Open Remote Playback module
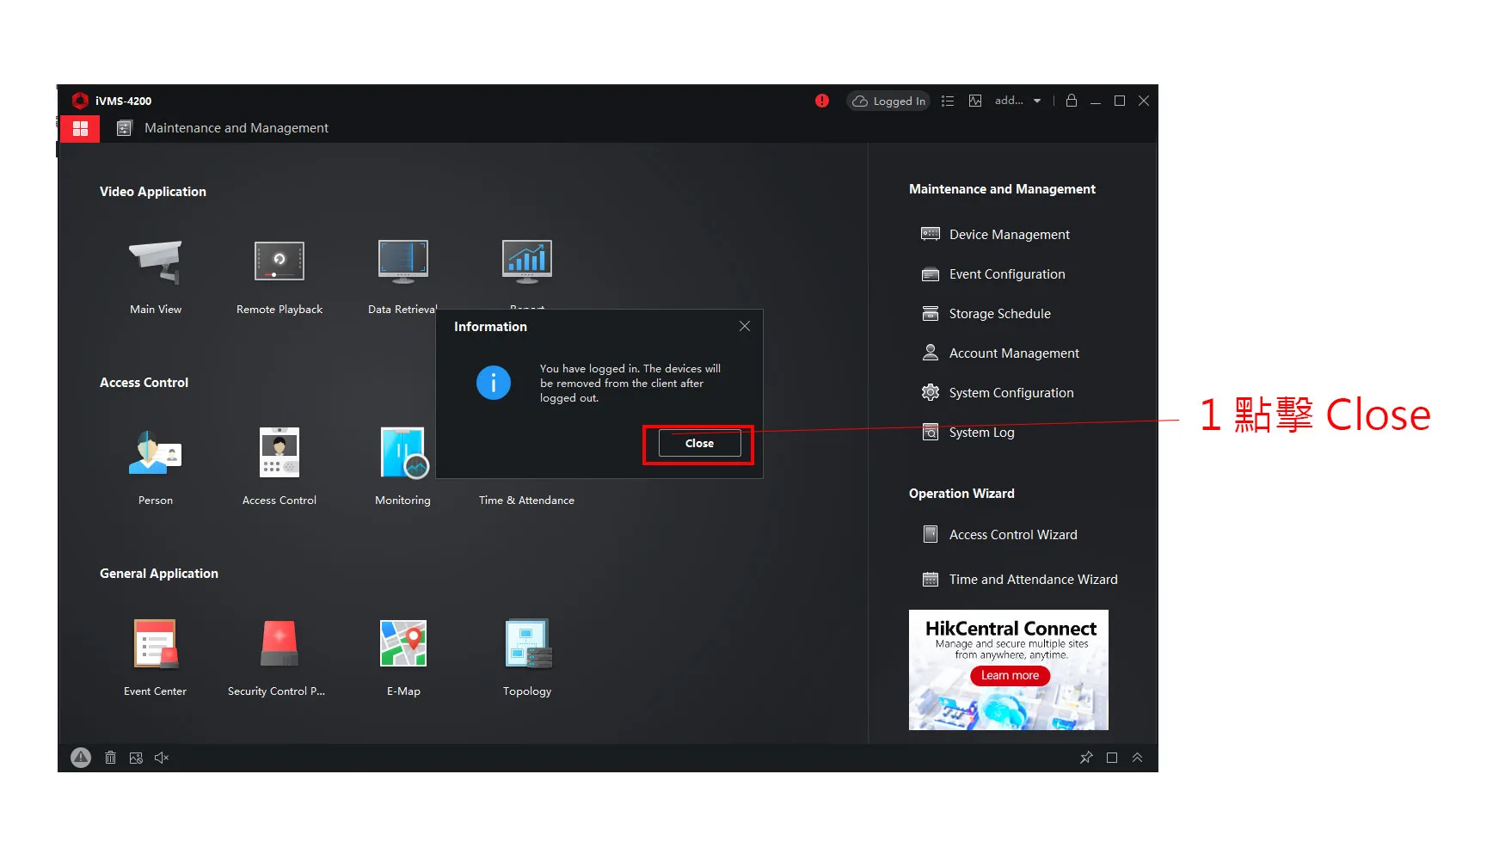This screenshot has height=860, width=1499. click(280, 261)
